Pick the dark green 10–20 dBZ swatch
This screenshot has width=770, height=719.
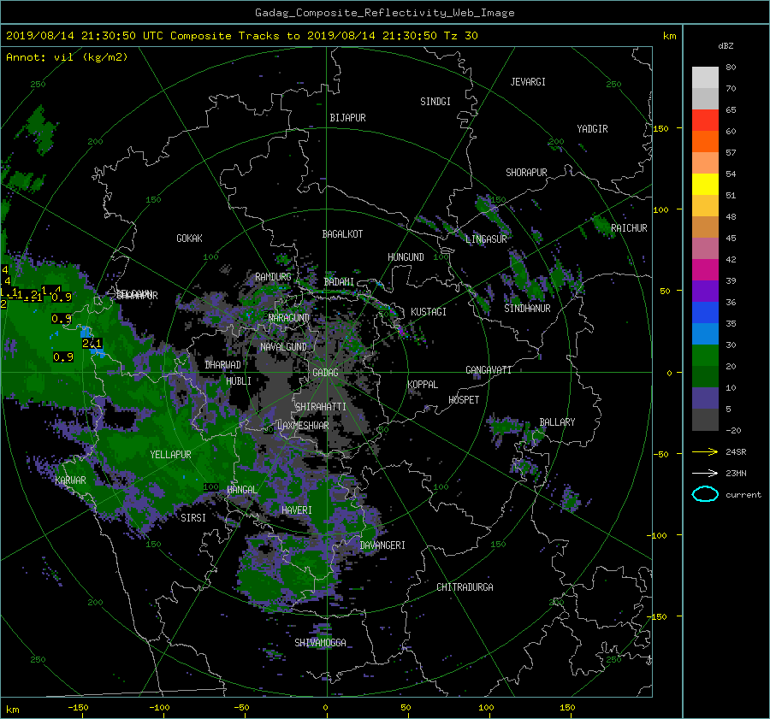(x=705, y=376)
